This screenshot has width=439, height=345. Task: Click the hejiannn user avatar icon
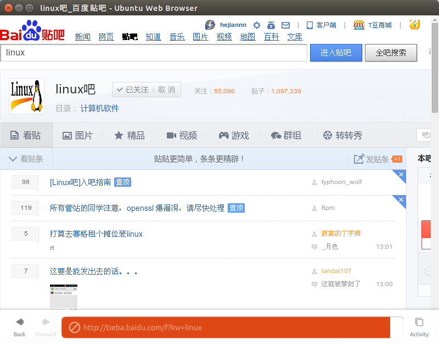pyautogui.click(x=210, y=25)
